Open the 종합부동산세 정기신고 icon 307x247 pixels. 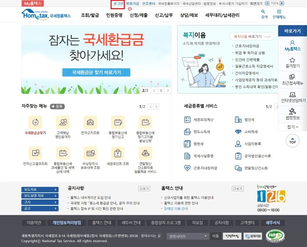[118, 122]
